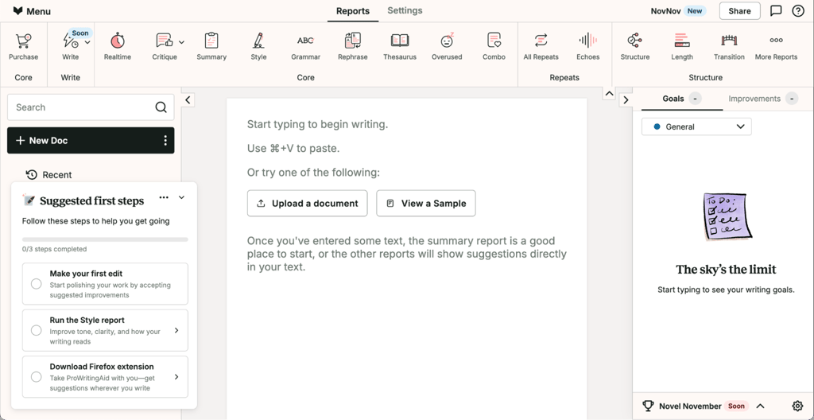This screenshot has height=420, width=814.
Task: Click the search magnifier icon
Action: (x=161, y=107)
